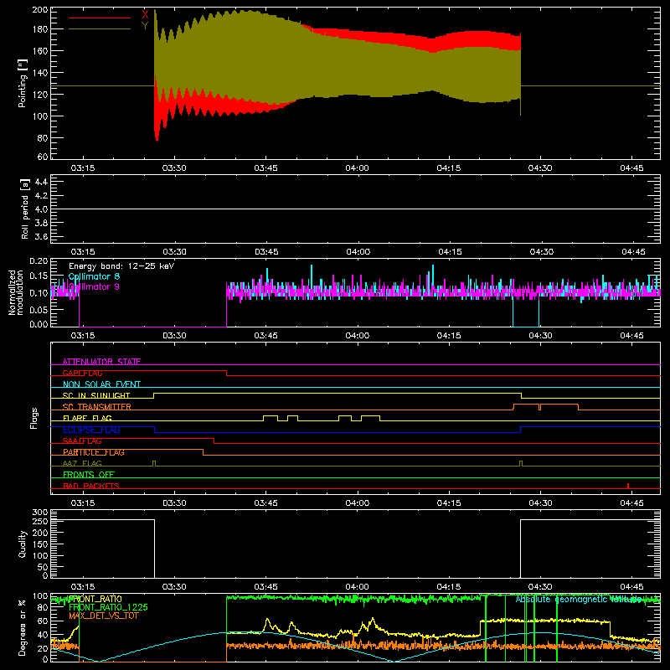Click the magenta Collimator 9 label
Viewport: 670px width, 670px height.
pyautogui.click(x=94, y=286)
